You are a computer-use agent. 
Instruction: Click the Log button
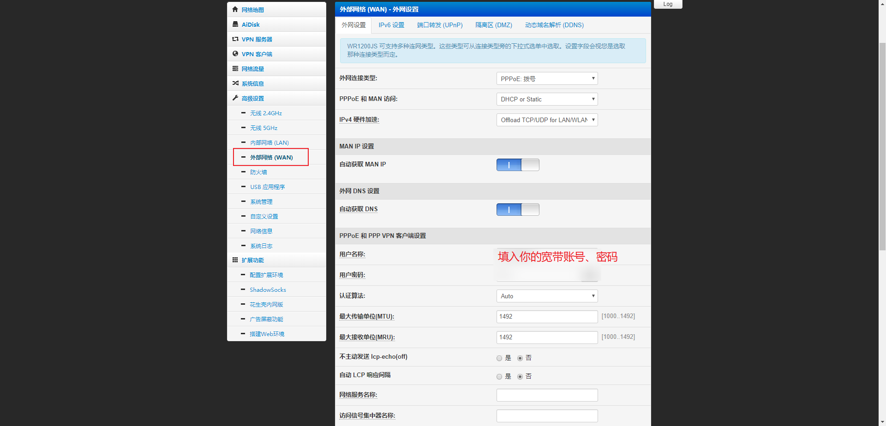(668, 4)
